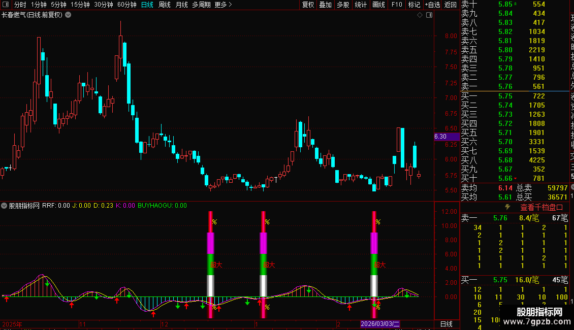This screenshot has width=574, height=330.
Task: Select the 周线 weekly tab
Action: (x=165, y=5)
